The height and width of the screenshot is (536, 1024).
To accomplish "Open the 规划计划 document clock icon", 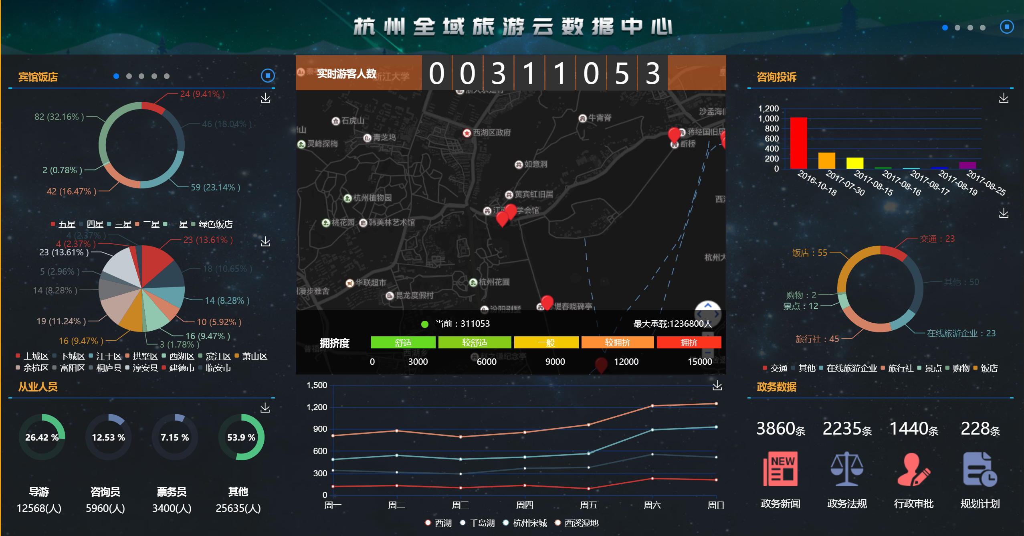I will [980, 469].
